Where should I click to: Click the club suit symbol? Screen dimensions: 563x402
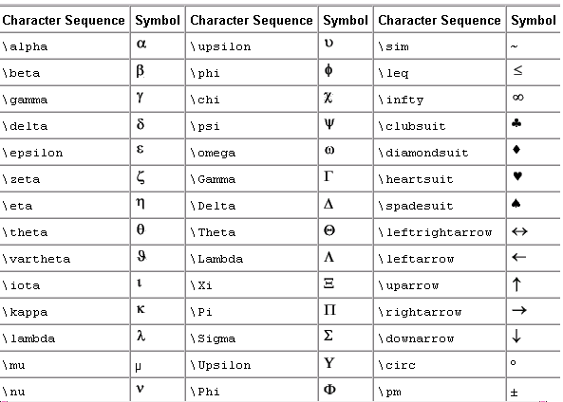(516, 123)
